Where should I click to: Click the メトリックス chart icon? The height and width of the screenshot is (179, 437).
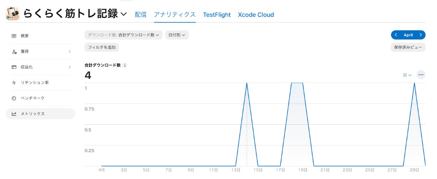(14, 114)
